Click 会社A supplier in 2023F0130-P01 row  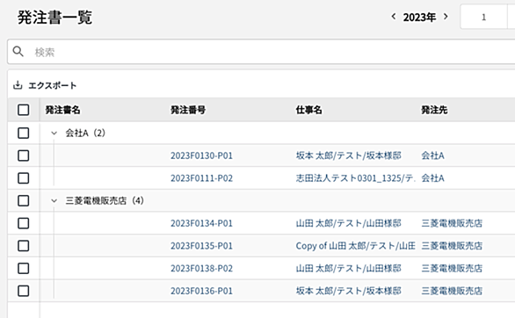point(432,155)
